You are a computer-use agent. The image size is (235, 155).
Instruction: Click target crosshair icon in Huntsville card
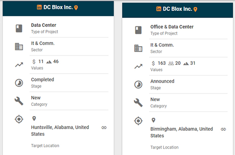pyautogui.click(x=19, y=119)
